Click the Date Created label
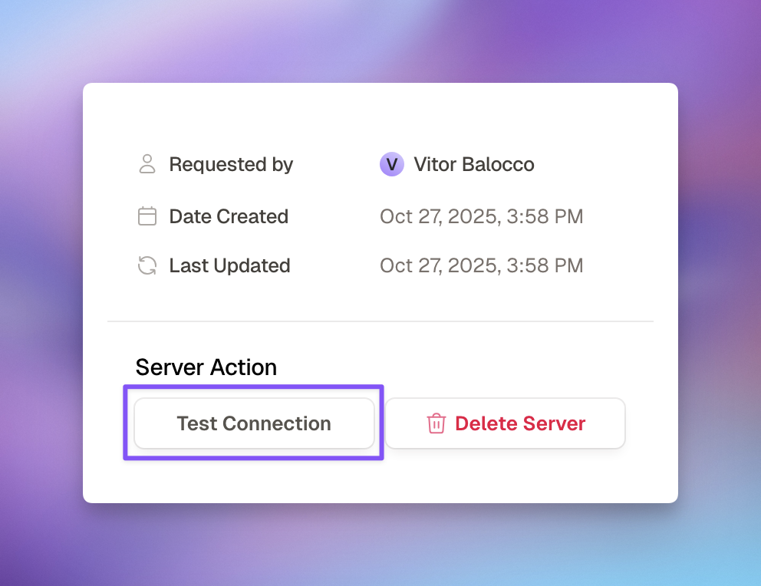761x586 pixels. [228, 216]
